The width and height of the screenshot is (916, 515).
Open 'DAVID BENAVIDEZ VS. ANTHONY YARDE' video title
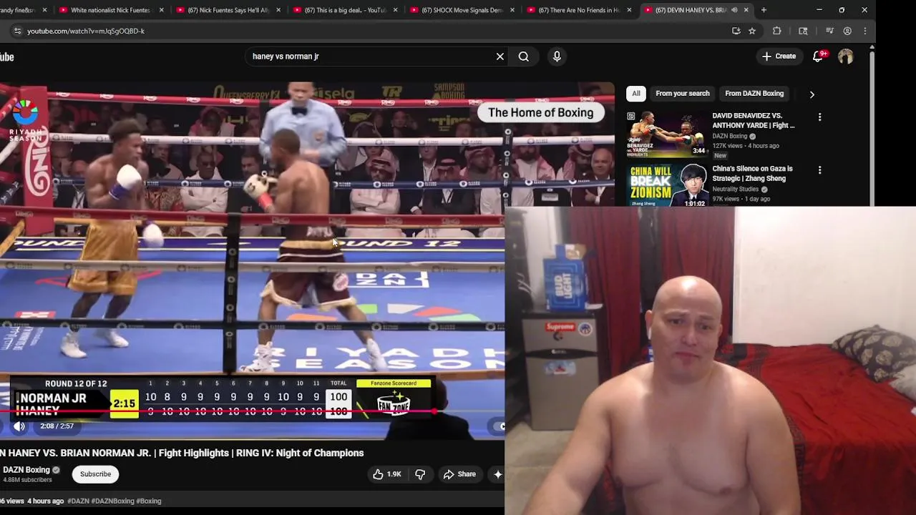pos(754,120)
